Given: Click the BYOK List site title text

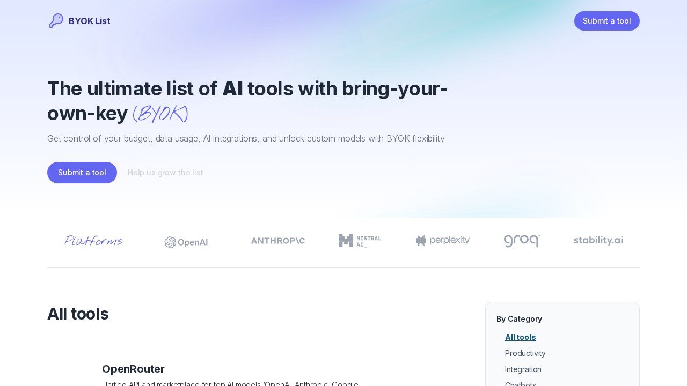Looking at the screenshot, I should (89, 20).
